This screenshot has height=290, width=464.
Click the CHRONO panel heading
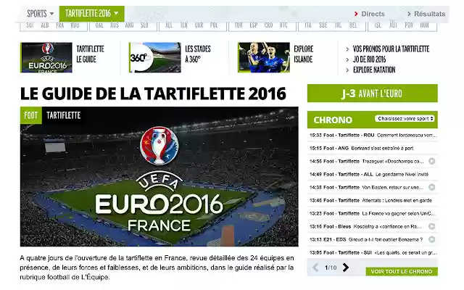pos(333,120)
